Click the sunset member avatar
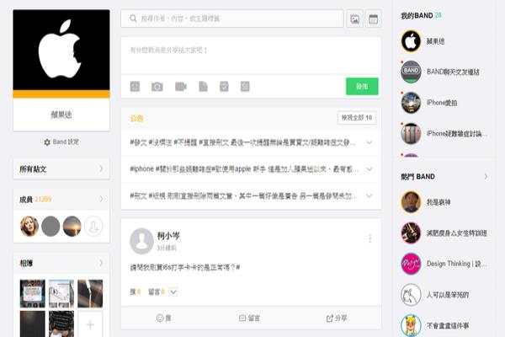The width and height of the screenshot is (505, 337). tap(72, 226)
